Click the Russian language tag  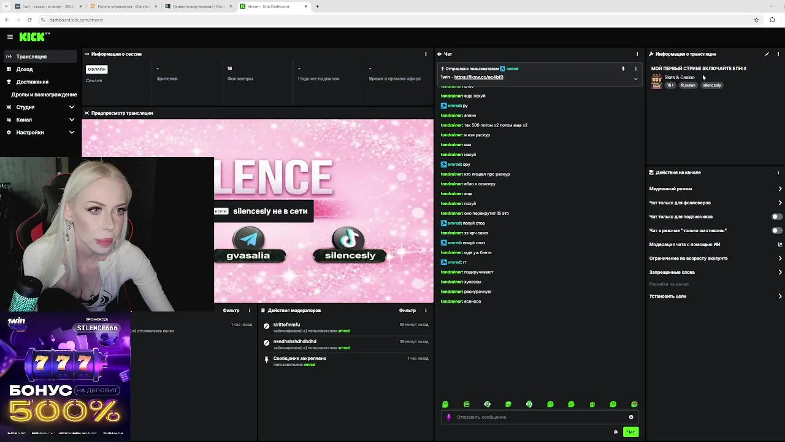pos(688,85)
